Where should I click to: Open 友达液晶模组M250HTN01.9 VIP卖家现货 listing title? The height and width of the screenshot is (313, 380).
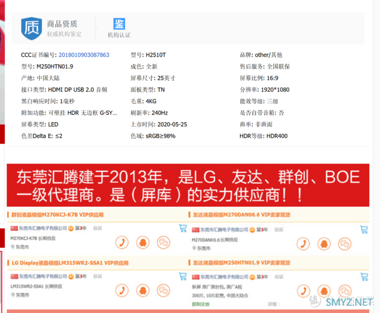241,263
